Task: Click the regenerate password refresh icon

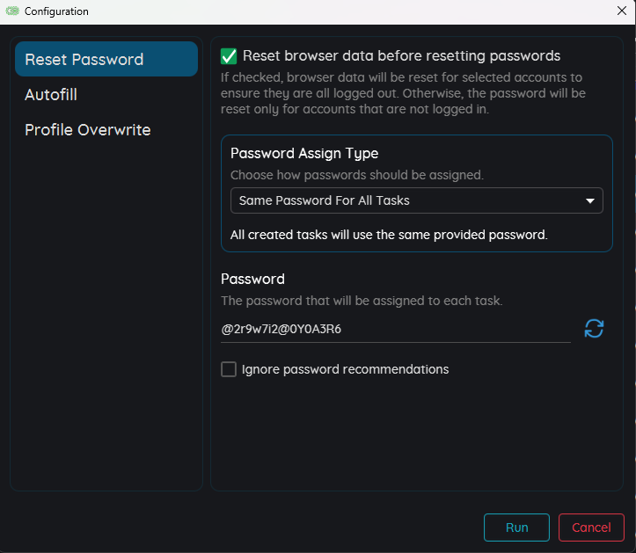Action: [594, 329]
